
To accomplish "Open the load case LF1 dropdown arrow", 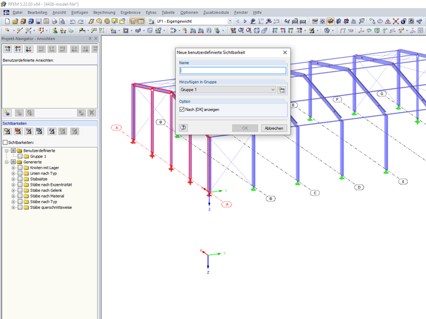I will (x=230, y=21).
